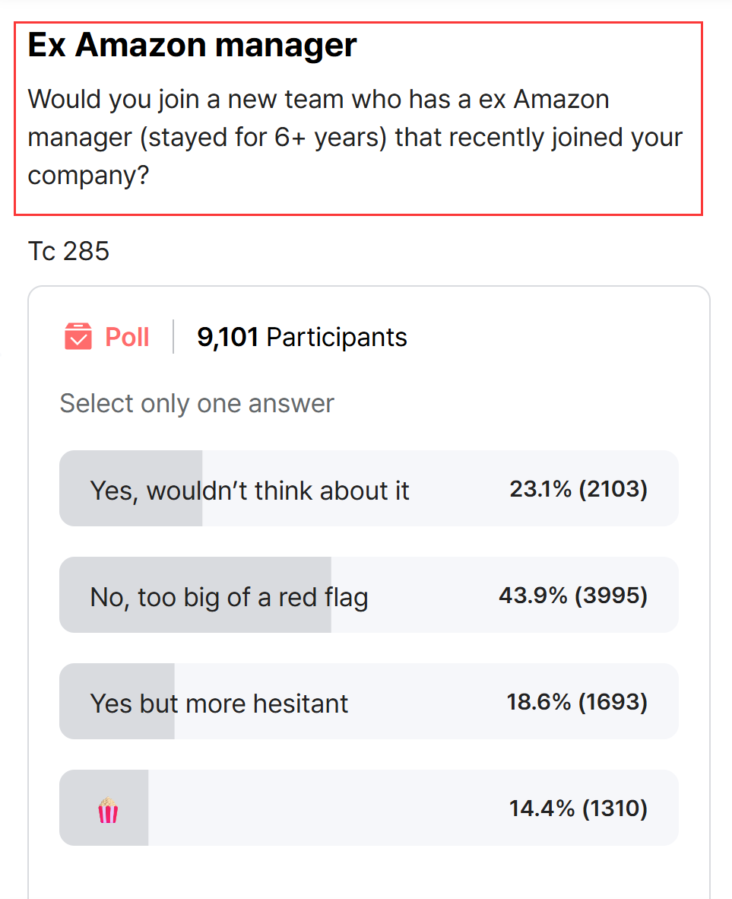The height and width of the screenshot is (899, 732).
Task: Click the "14.4% (1310)" result
Action: click(x=578, y=808)
